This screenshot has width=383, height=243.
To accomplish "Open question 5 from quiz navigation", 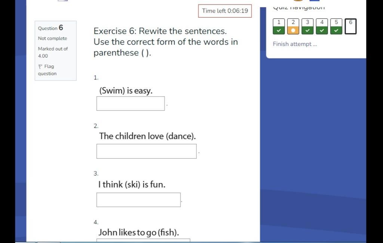I will (x=336, y=27).
